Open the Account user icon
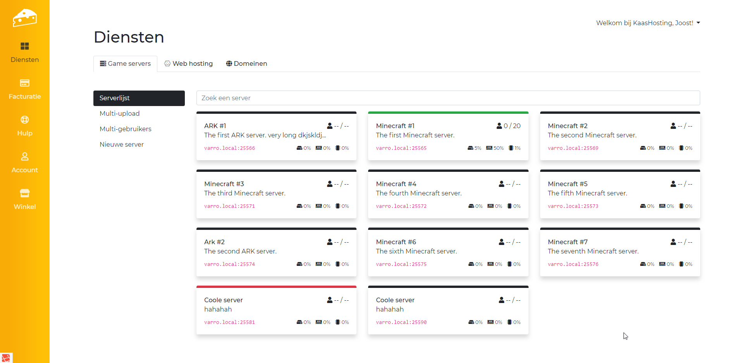Screen dimensions: 744x363 click(25, 156)
